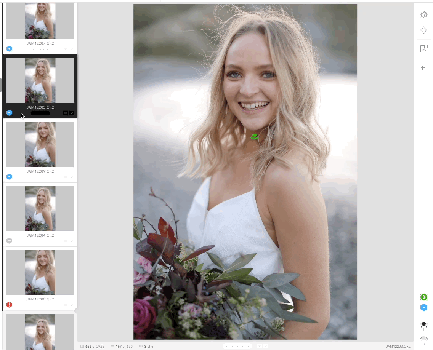Click the JAM12209.CR2 filename label
433x350 pixels.
[x=40, y=171]
